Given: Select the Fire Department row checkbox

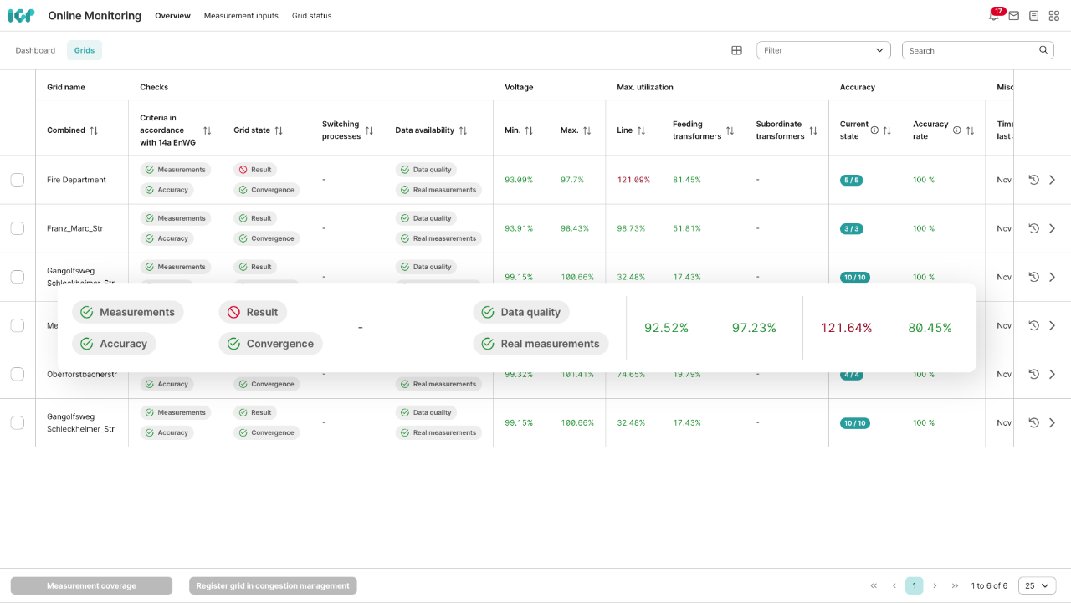Looking at the screenshot, I should click(x=18, y=180).
